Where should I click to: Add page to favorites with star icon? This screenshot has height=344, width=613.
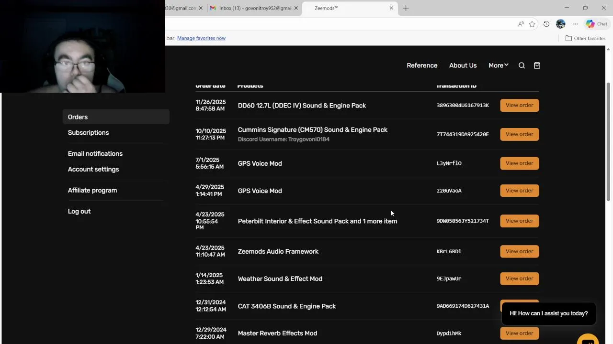[532, 24]
